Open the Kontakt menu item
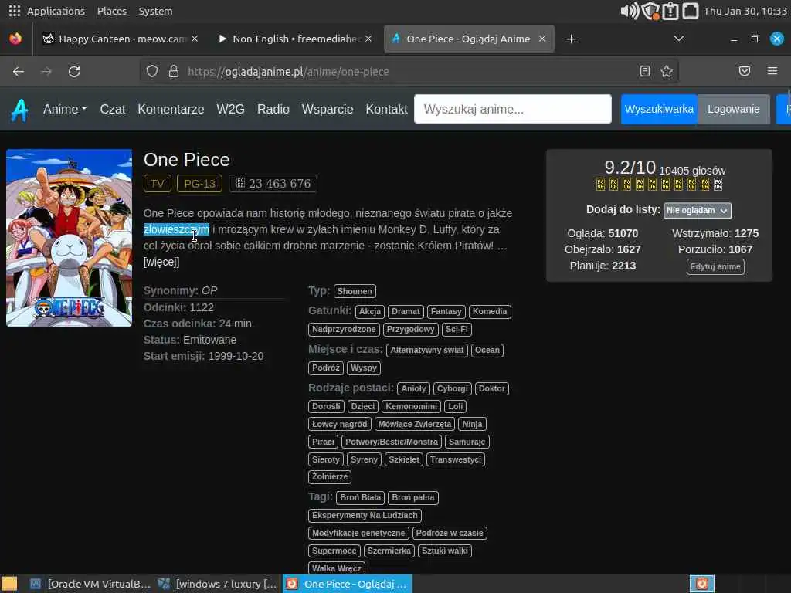The width and height of the screenshot is (791, 593). coord(386,109)
